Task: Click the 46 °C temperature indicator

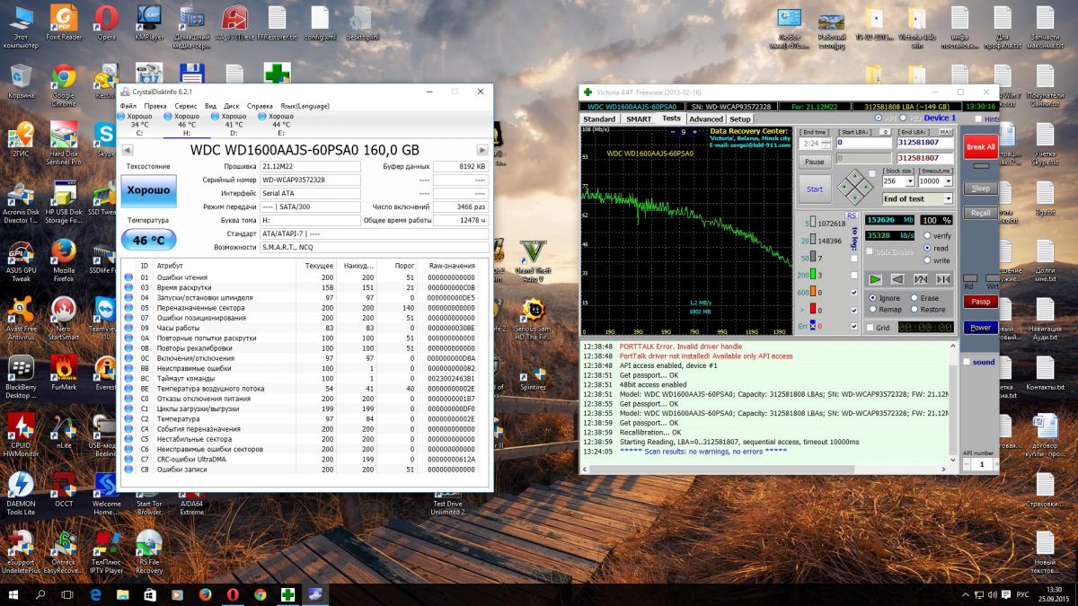Action: [148, 241]
